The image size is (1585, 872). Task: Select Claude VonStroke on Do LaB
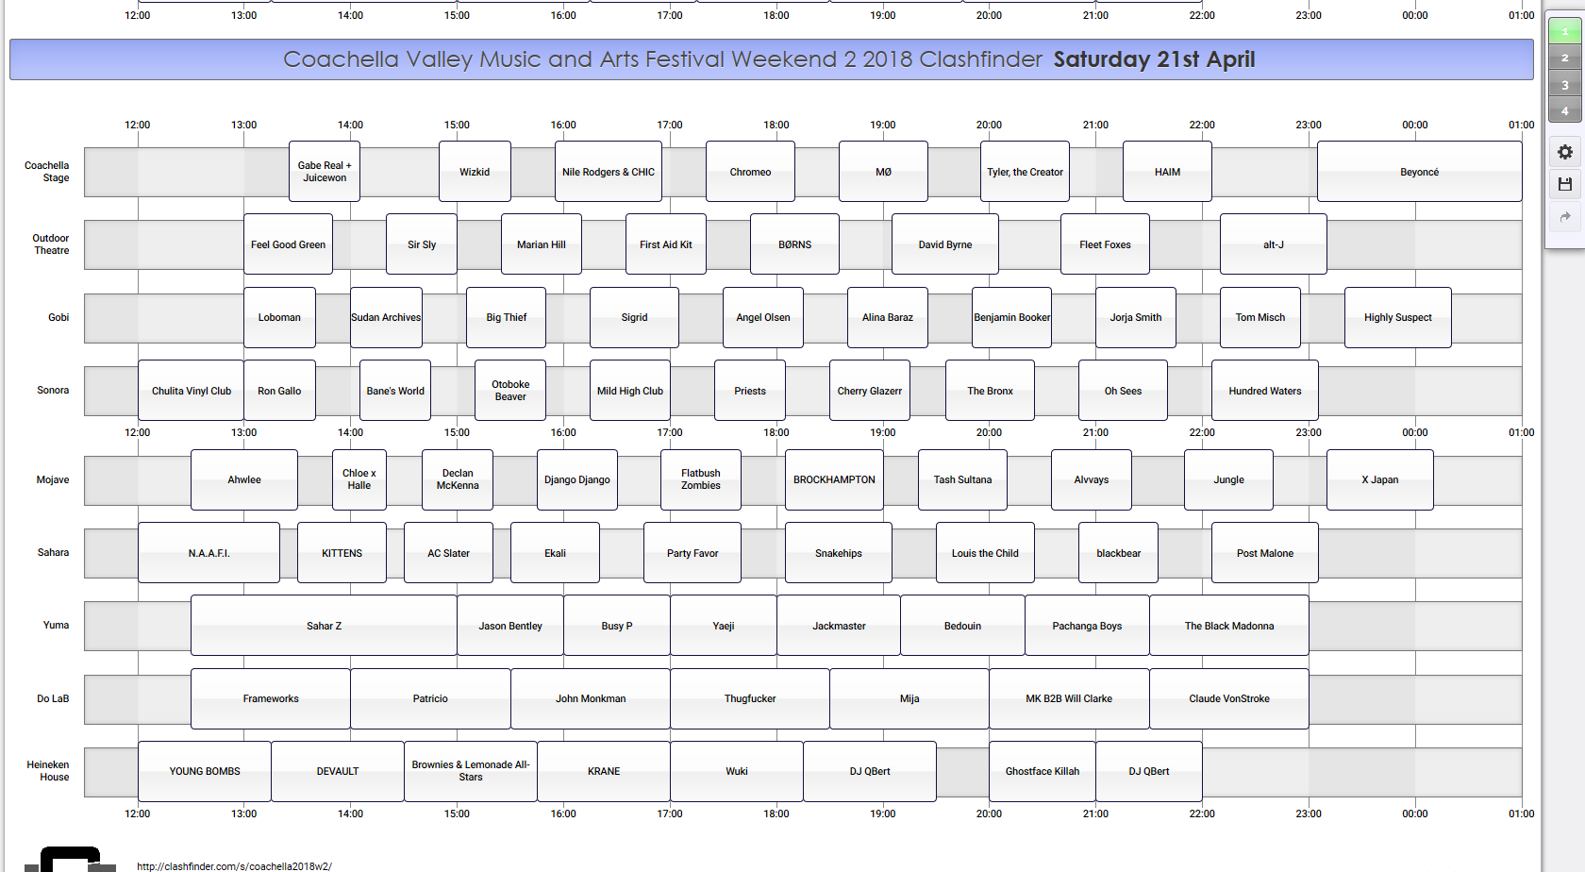(1229, 698)
